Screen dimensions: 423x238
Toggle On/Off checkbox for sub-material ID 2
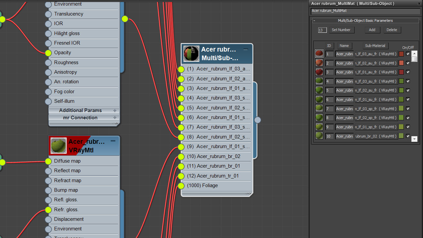408,63
